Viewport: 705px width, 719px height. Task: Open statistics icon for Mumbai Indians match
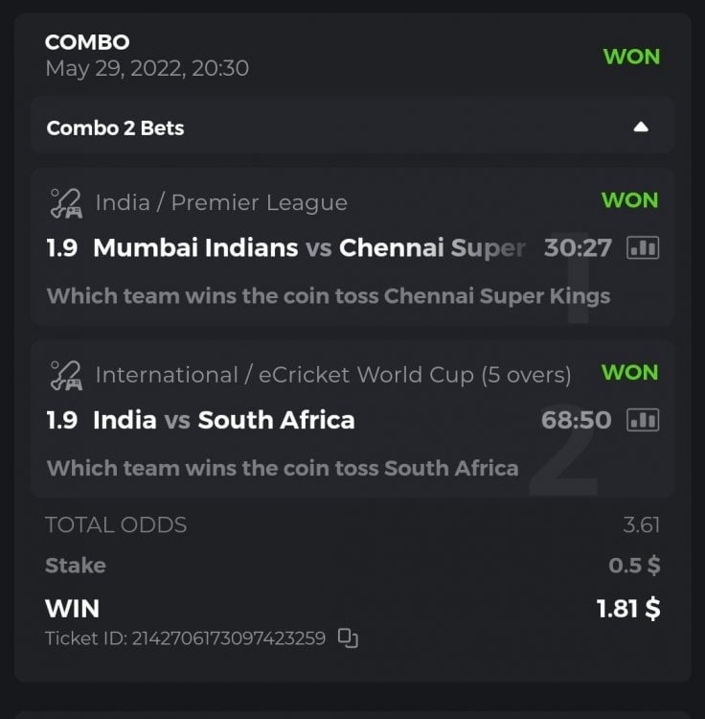click(x=643, y=248)
